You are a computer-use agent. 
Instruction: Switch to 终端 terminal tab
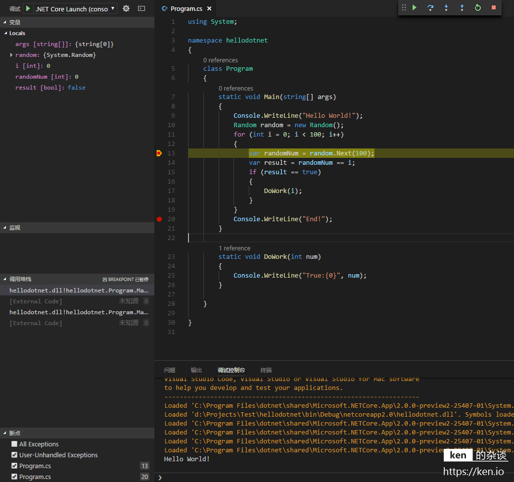(266, 370)
